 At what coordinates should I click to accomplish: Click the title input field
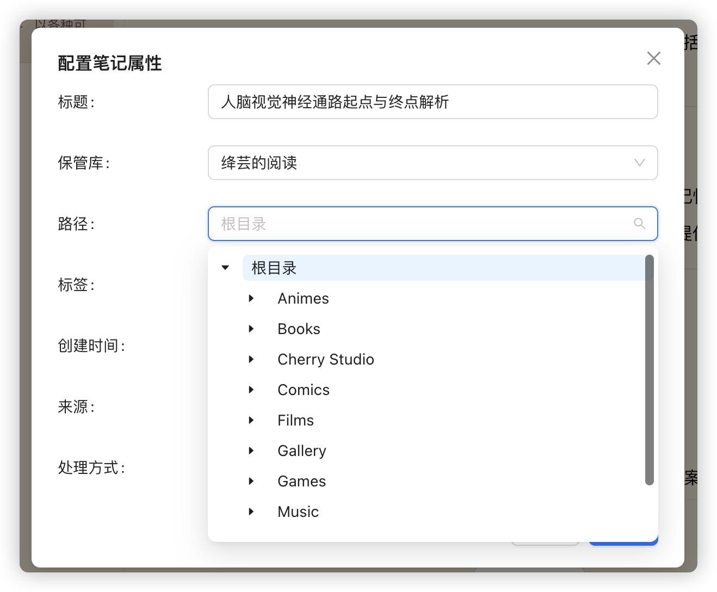point(432,102)
